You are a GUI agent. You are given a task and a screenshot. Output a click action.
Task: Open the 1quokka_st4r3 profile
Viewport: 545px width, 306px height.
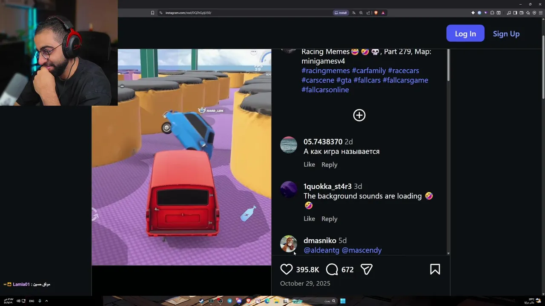click(x=327, y=186)
